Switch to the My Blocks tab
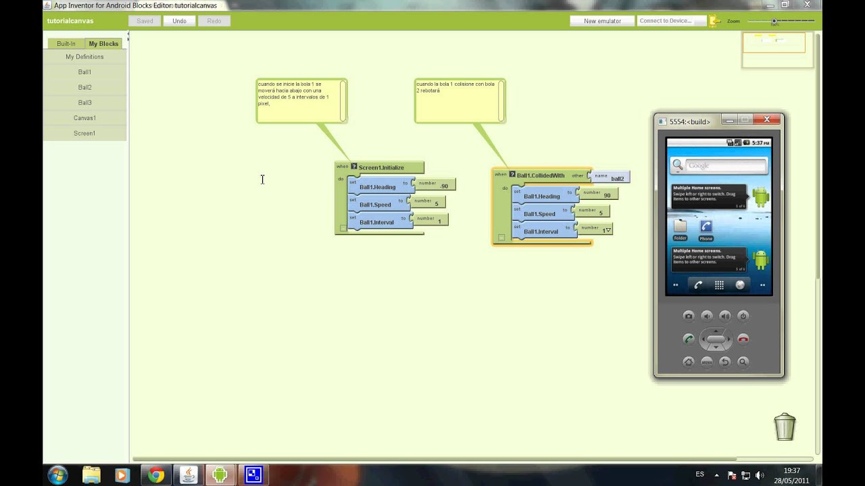865x486 pixels. tap(103, 43)
